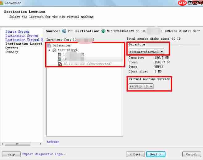Screen dimensions: 203x160
Task: Collapse the test-zhangL tree node
Action: pos(50,50)
